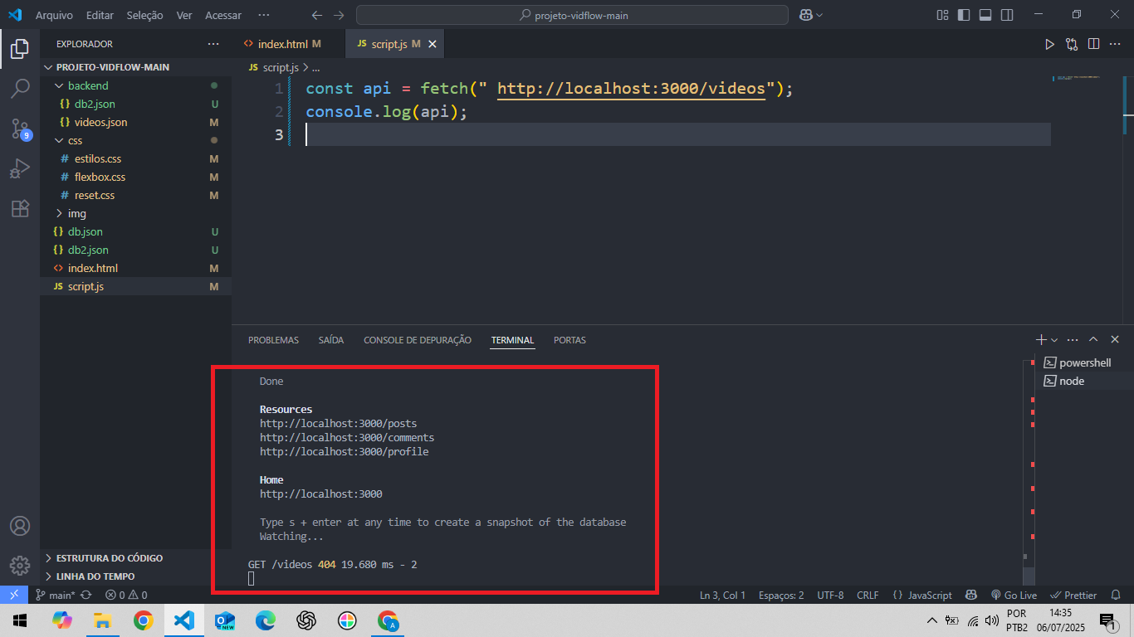
Task: Toggle the bottom panel visibility
Action: [x=985, y=15]
